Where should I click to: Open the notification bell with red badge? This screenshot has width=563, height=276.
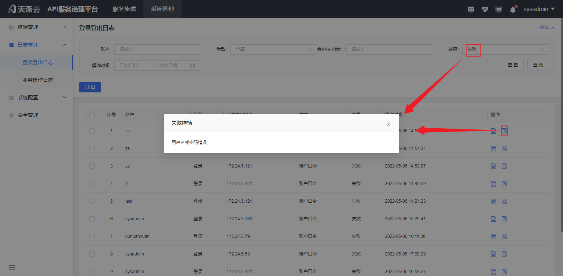tap(512, 9)
